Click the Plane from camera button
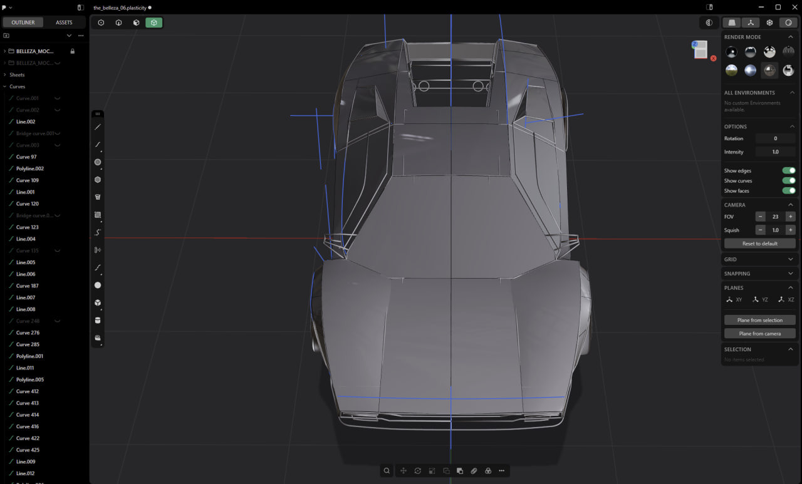 [759, 334]
